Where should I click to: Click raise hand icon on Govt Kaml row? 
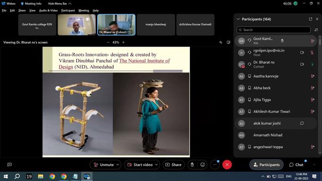pyautogui.click(x=282, y=41)
